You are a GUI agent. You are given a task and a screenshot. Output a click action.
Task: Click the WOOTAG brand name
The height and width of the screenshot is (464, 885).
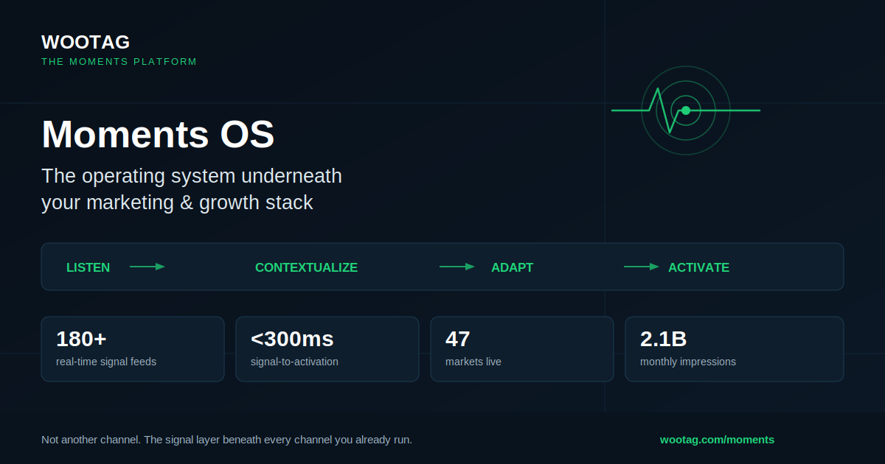pyautogui.click(x=86, y=42)
